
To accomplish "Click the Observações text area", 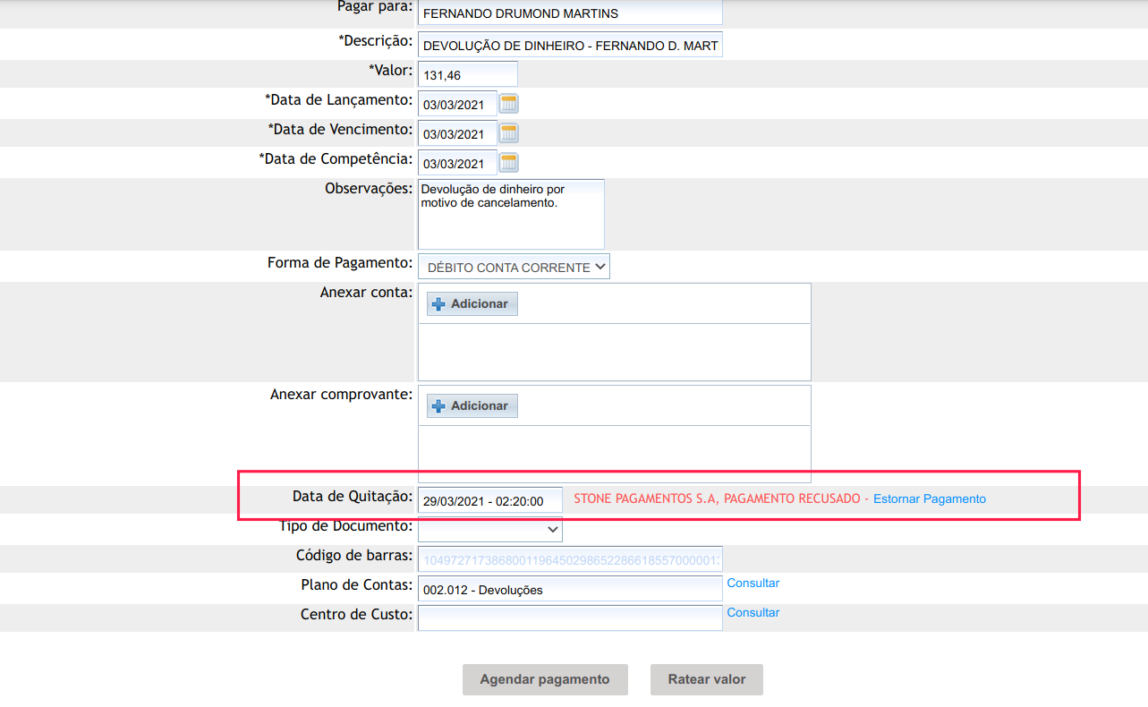I will click(510, 215).
